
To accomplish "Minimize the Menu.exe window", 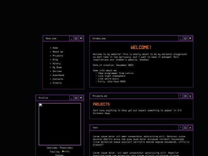I will tap(71, 39).
